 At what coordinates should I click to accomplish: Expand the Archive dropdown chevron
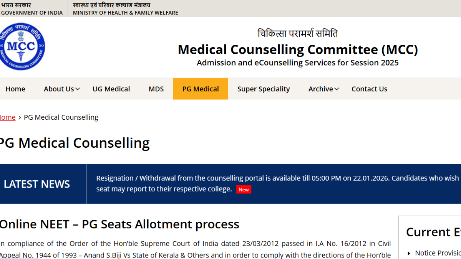337,89
